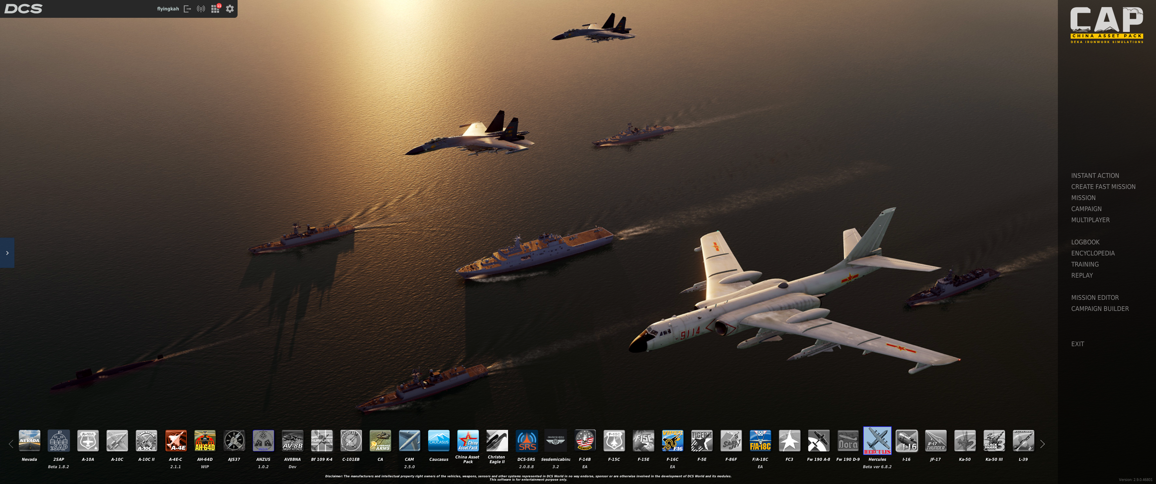Select the Combined Arms CA icon

point(380,440)
